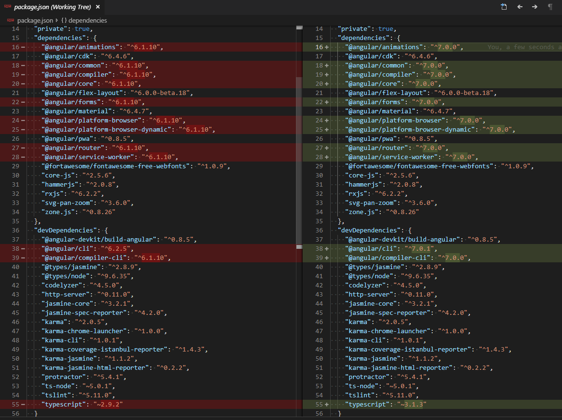Select the package.json (Working Tree) tab
Viewport: 562px width, 420px height.
(x=53, y=7)
